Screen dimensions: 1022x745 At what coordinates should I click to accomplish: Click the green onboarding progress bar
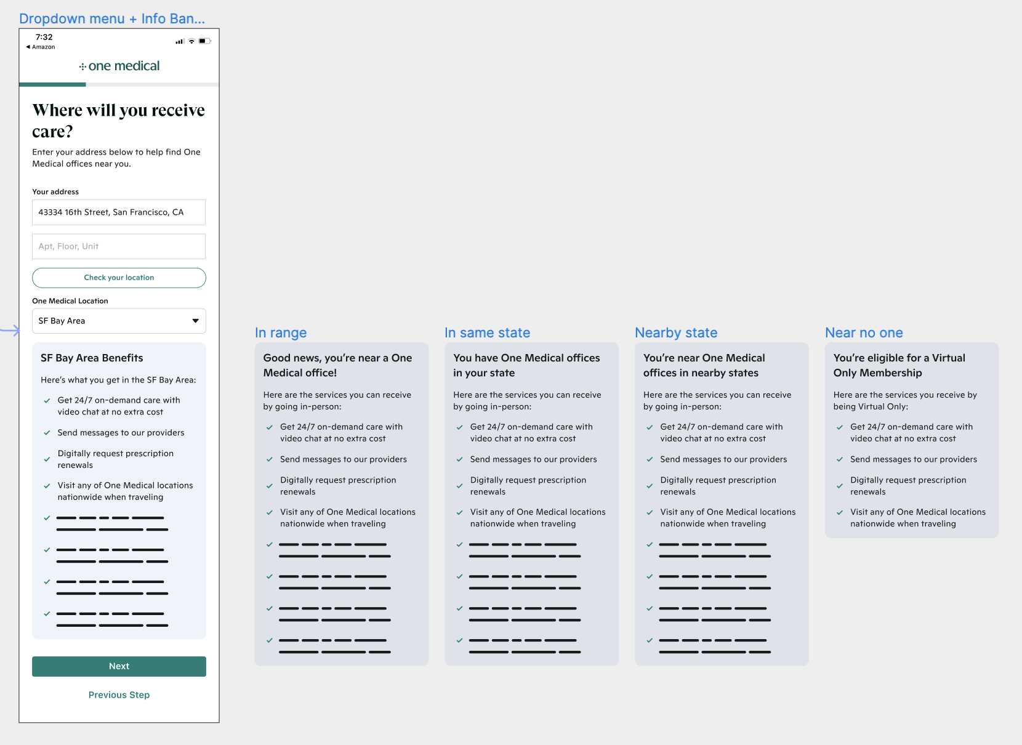click(x=52, y=84)
